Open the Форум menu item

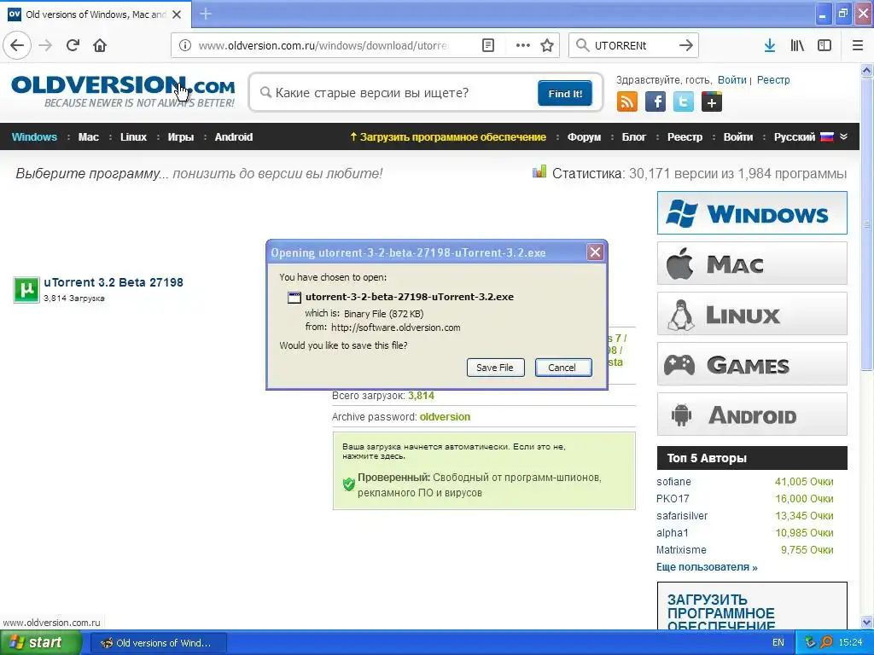584,137
